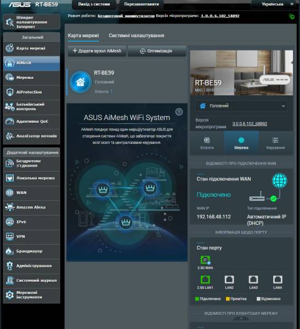Click firmware link 3.0.0.6.102_58892 in node panel
The width and height of the screenshot is (300, 329).
pos(250,124)
